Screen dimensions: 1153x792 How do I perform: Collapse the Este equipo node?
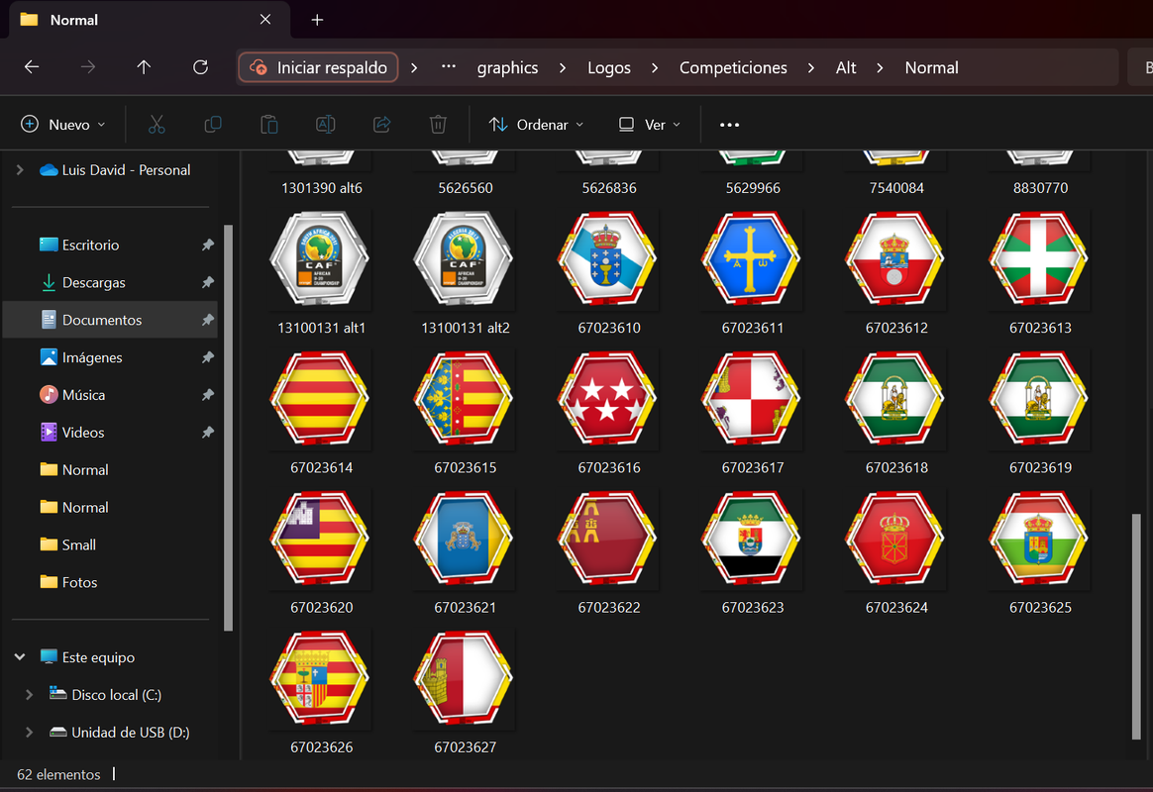click(20, 656)
